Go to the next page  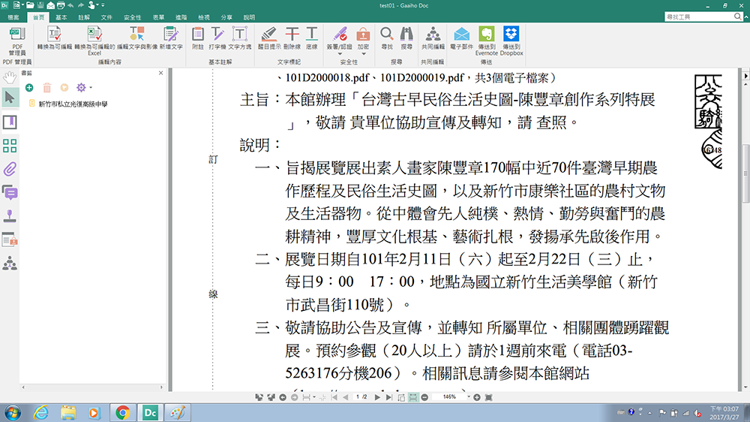(378, 396)
